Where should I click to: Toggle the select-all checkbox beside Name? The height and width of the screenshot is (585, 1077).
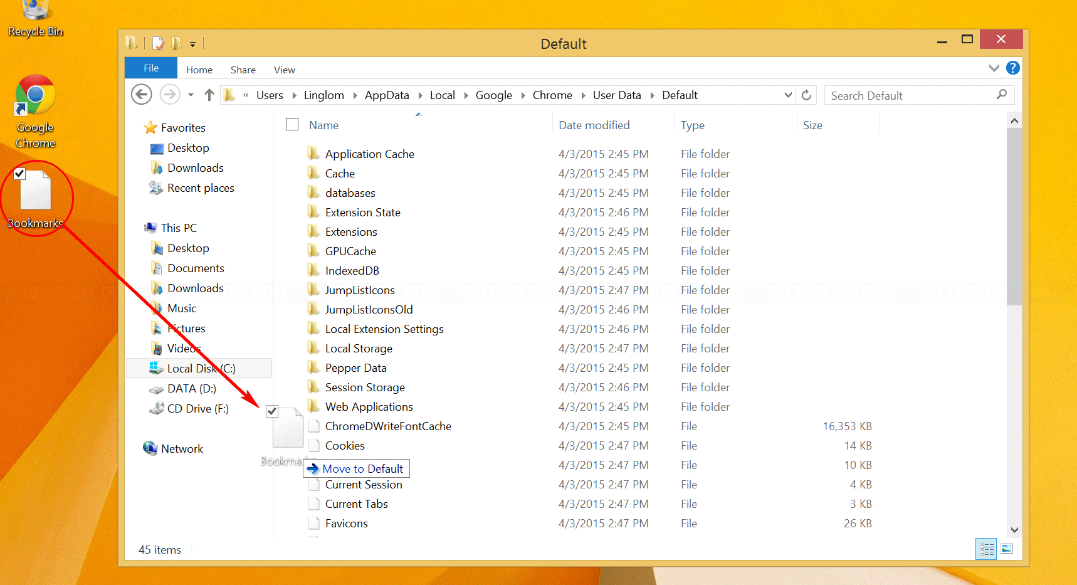tap(292, 124)
